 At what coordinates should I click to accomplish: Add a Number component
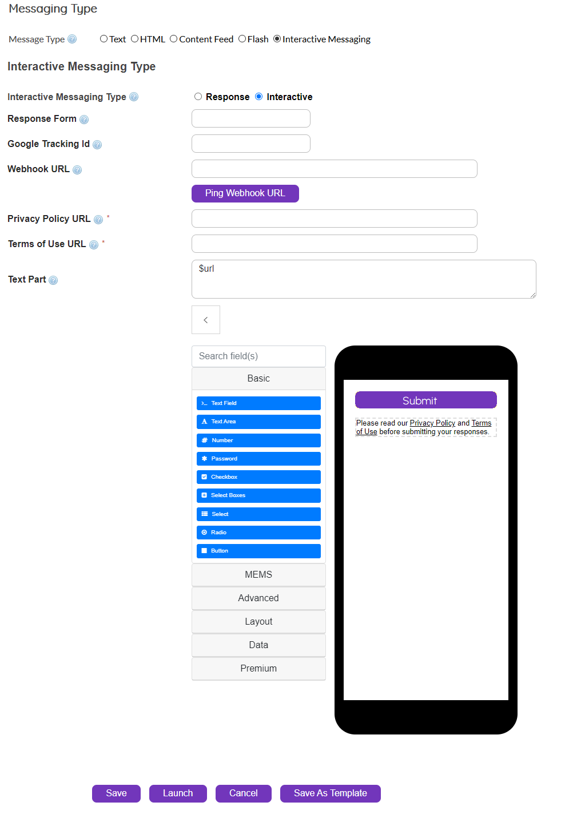click(258, 440)
